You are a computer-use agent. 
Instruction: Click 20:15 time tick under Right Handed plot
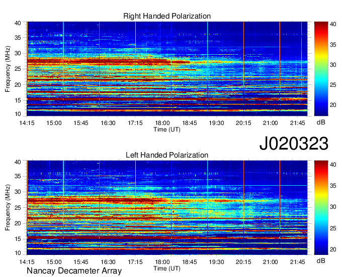coord(243,123)
